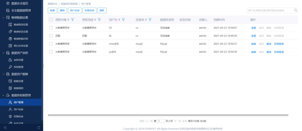Image resolution: width=302 pixels, height=131 pixels.
Task: Click sort arrows icon on 连接池 column
Action: [146, 20]
